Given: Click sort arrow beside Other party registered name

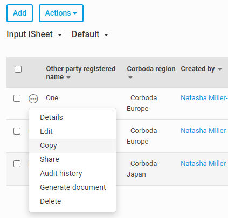Looking at the screenshot, I should point(68,78).
